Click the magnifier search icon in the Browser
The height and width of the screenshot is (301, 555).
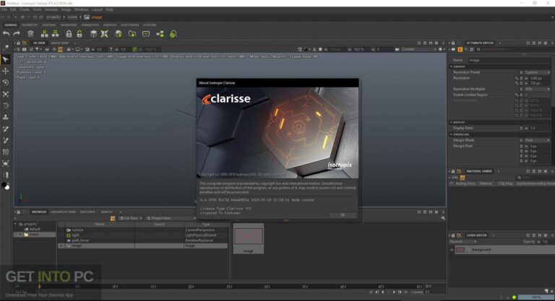[x=443, y=219]
